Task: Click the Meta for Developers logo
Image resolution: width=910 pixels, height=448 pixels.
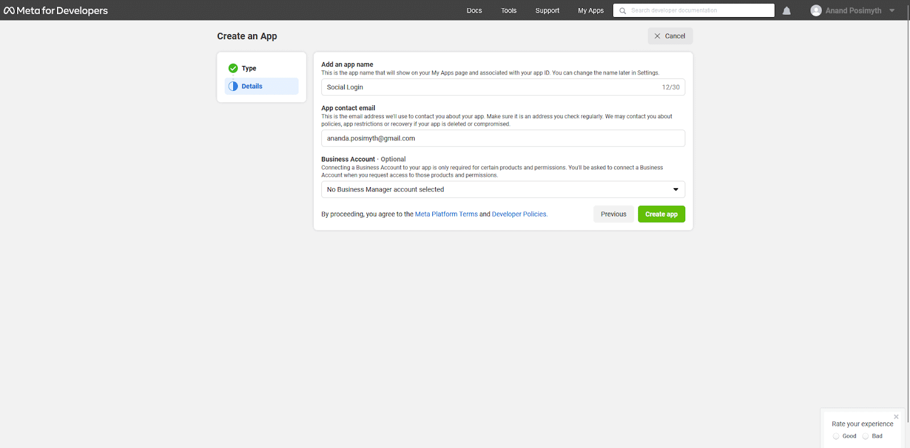Action: (x=56, y=10)
